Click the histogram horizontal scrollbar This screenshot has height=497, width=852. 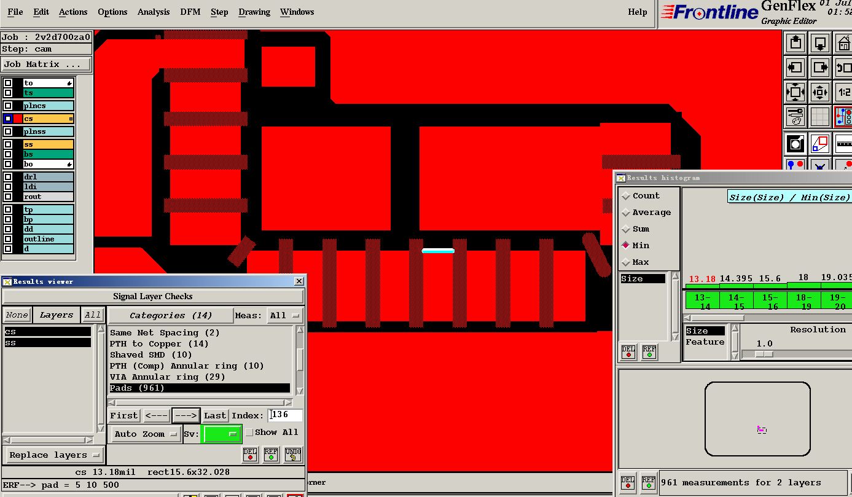pyautogui.click(x=767, y=318)
